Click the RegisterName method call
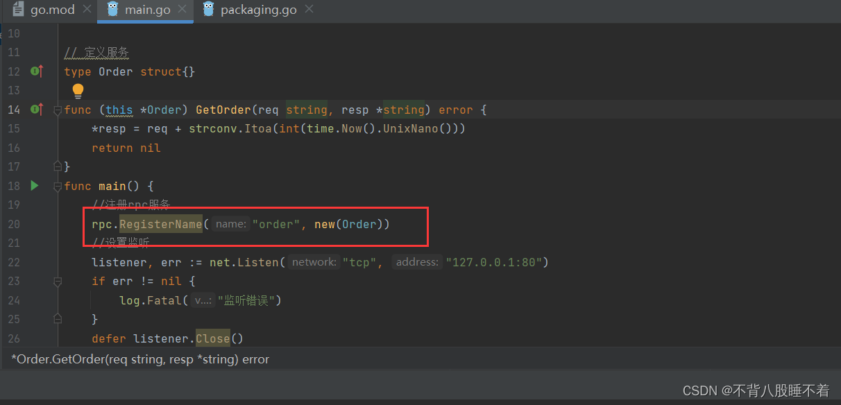This screenshot has height=405, width=841. (x=160, y=224)
